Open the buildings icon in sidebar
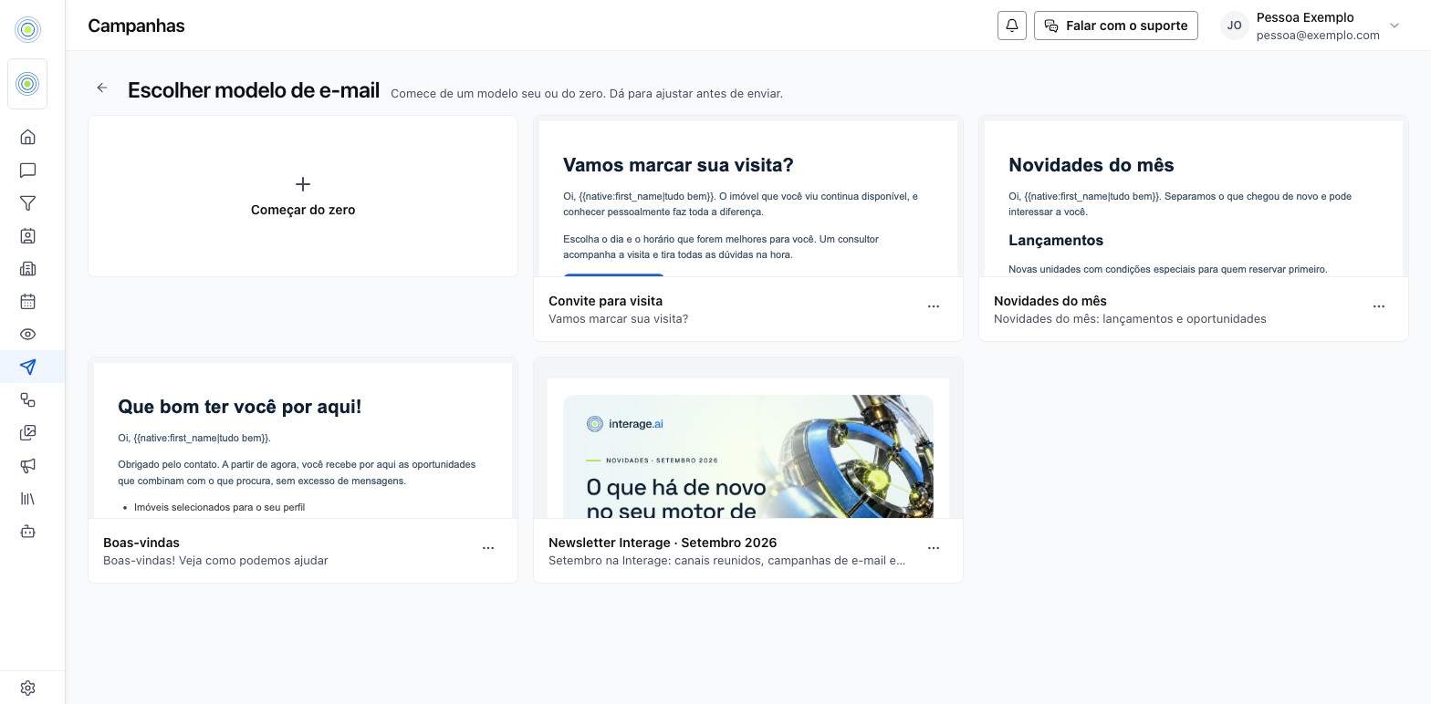Viewport: 1431px width, 704px height. pos(28,268)
